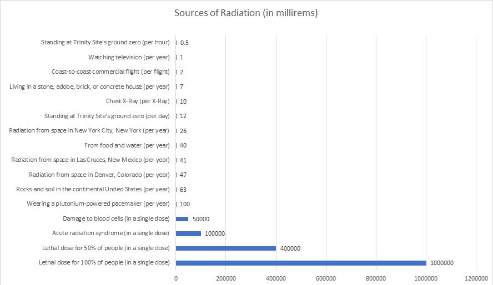Select the plutonium-powered pacemaker category label
This screenshot has height=285, width=493.
[98, 204]
